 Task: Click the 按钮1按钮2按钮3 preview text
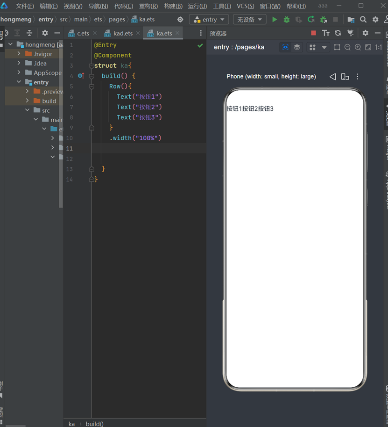250,109
